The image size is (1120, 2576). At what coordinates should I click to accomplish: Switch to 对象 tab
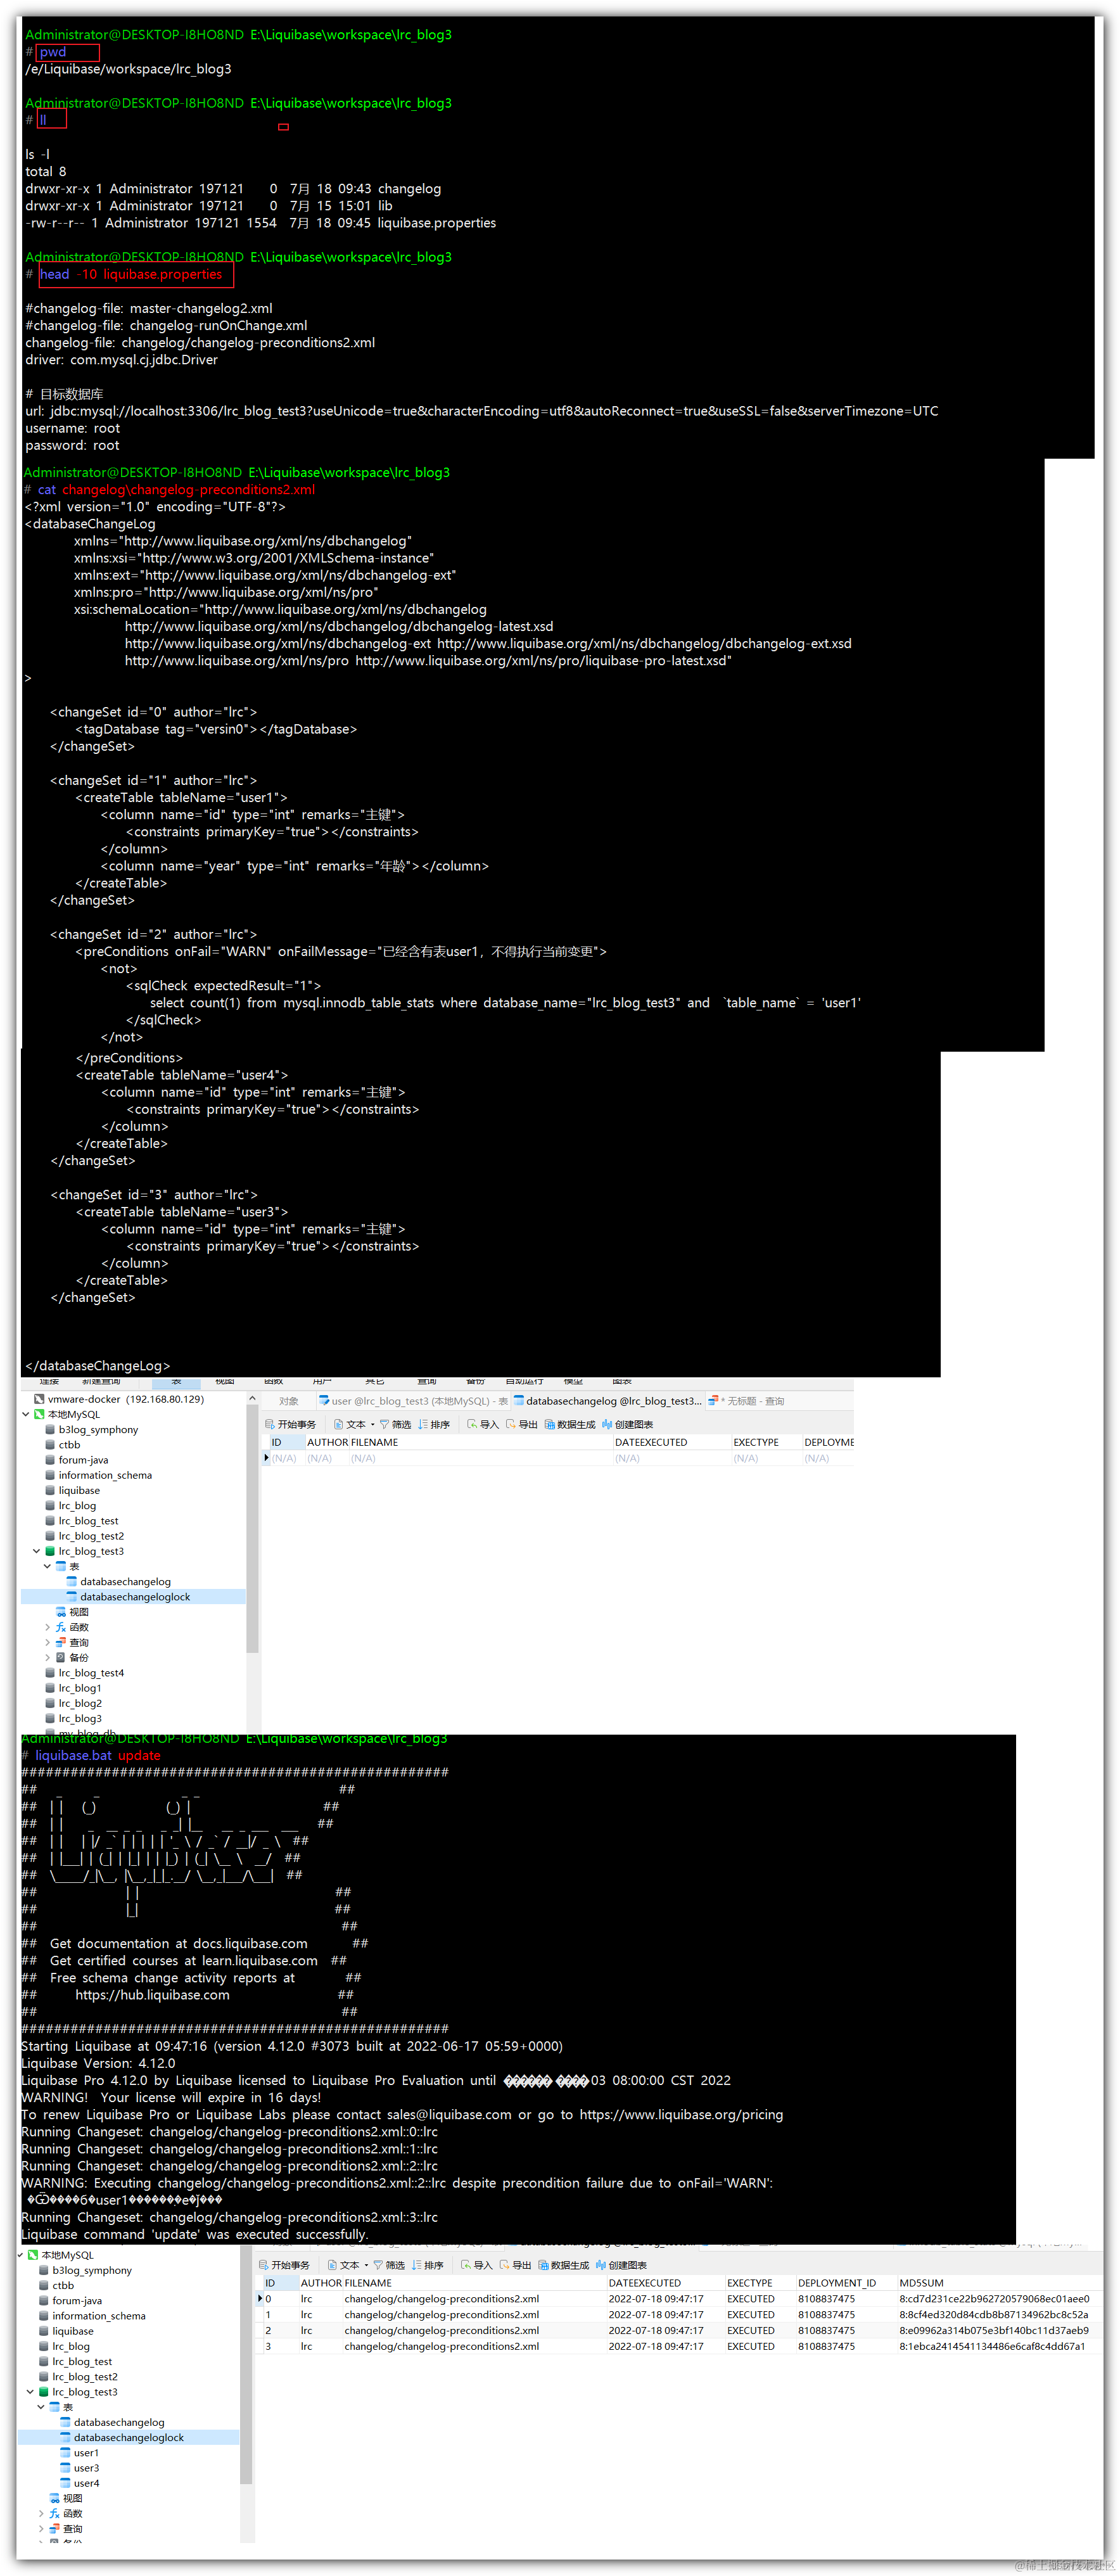(x=289, y=1401)
